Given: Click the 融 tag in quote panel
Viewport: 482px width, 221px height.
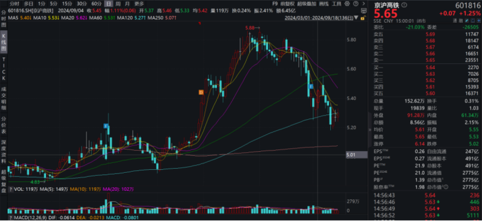Looking at the screenshot, I should 460,21.
